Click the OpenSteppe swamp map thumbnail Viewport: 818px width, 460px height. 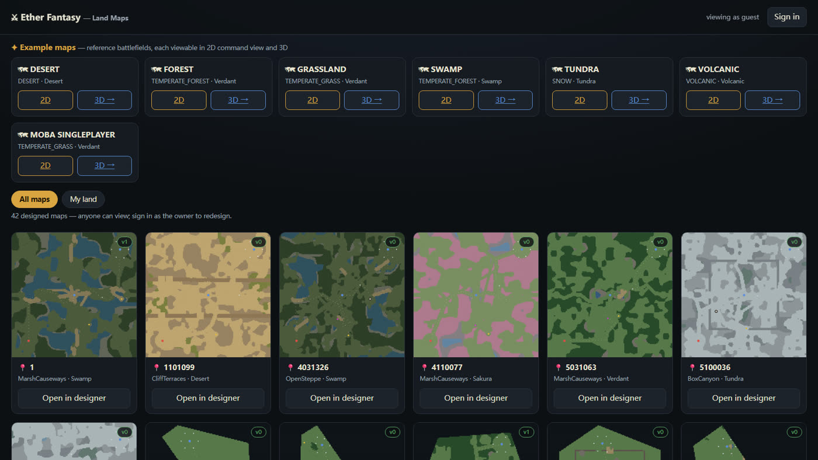click(342, 295)
